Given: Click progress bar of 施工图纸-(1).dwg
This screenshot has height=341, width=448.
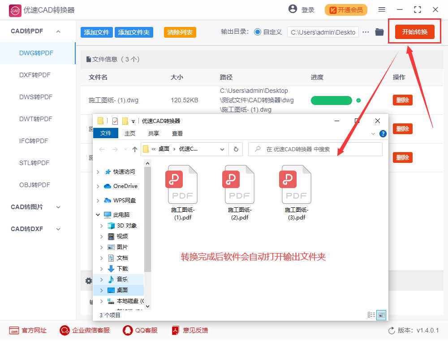Looking at the screenshot, I should pyautogui.click(x=332, y=101).
